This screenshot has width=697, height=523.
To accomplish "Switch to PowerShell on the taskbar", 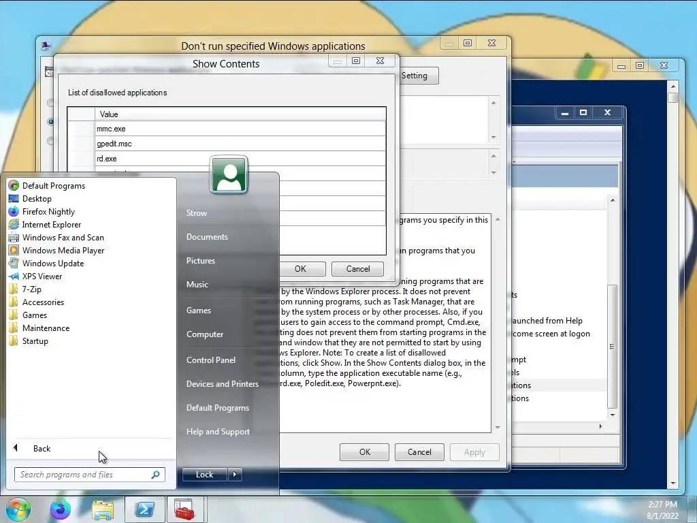I will tap(145, 509).
